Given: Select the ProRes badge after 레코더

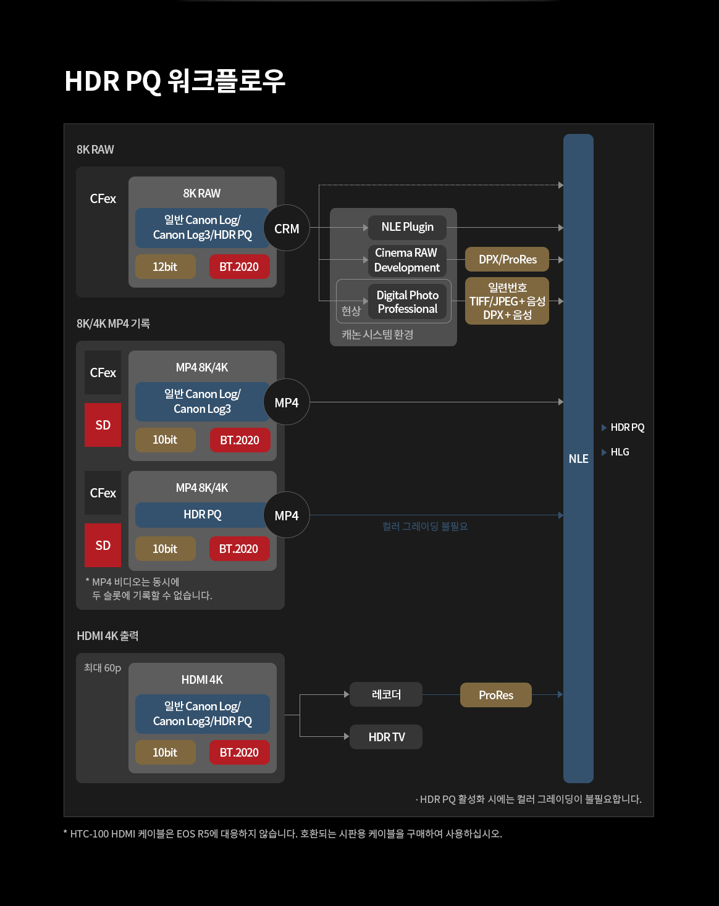Looking at the screenshot, I should click(496, 695).
